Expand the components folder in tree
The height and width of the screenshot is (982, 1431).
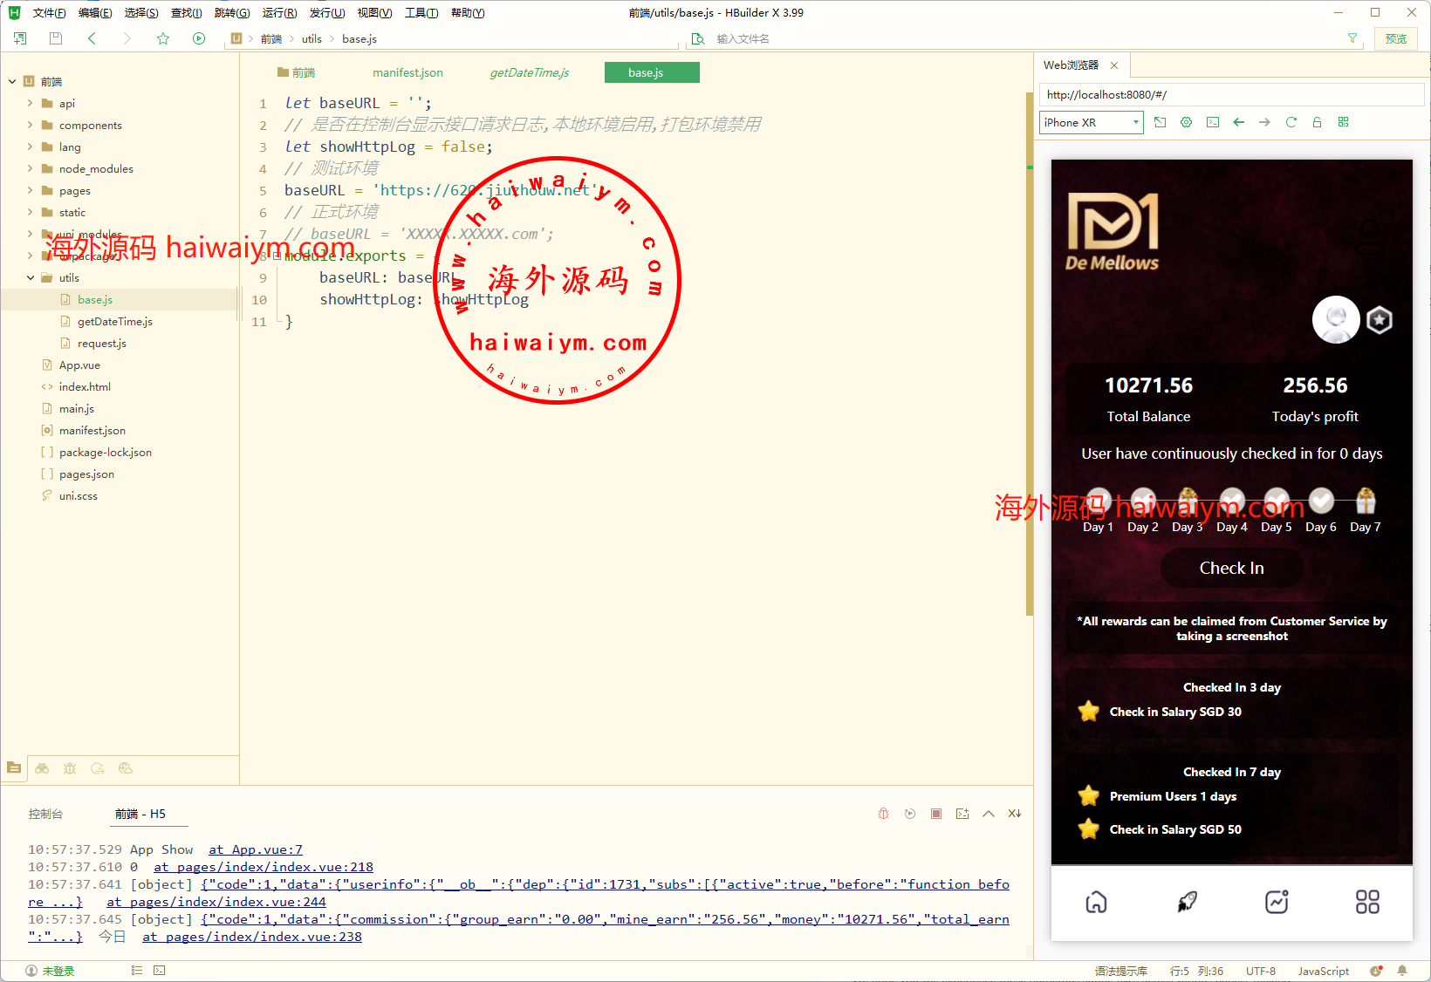31,125
